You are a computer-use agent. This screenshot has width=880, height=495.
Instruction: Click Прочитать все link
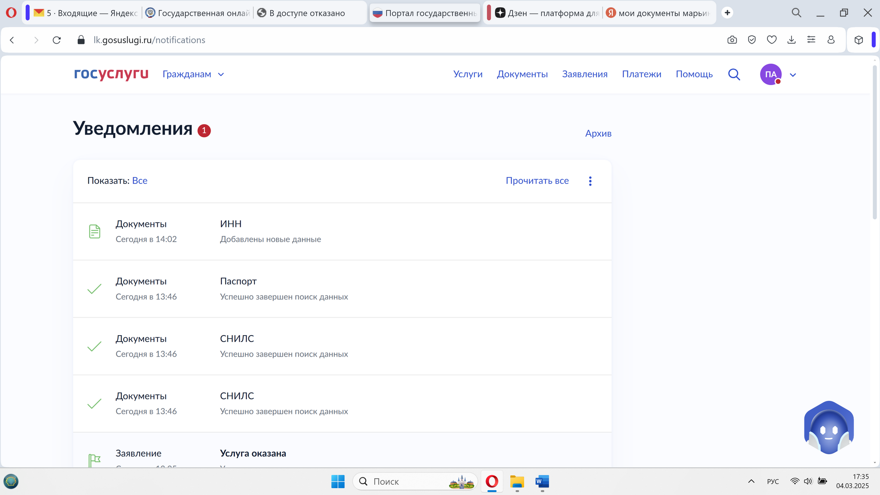tap(537, 181)
